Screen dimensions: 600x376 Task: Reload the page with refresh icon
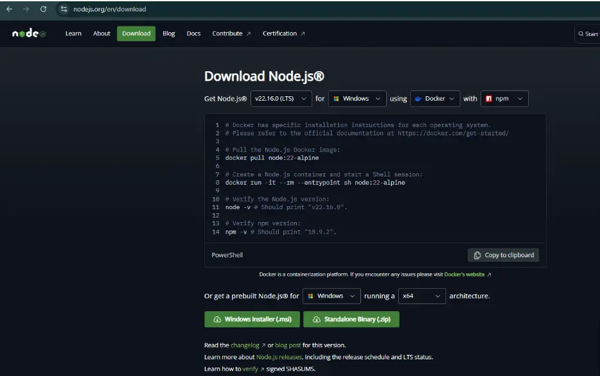[43, 9]
